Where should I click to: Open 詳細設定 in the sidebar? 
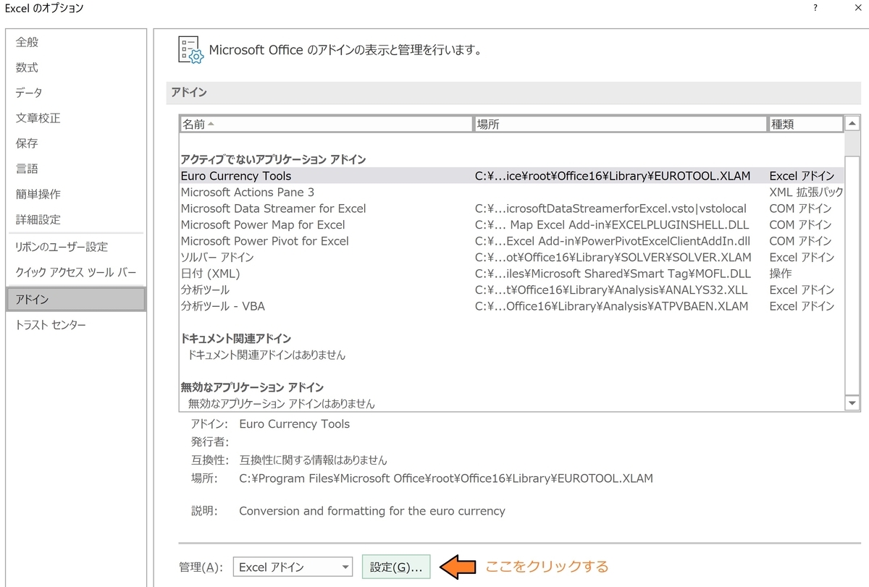38,219
